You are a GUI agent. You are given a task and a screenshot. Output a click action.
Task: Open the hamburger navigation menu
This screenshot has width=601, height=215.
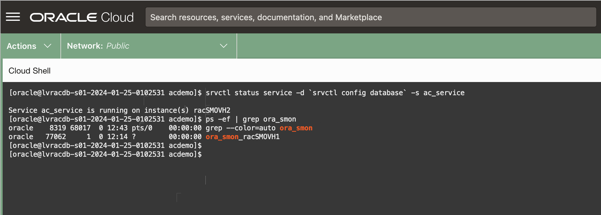[13, 17]
